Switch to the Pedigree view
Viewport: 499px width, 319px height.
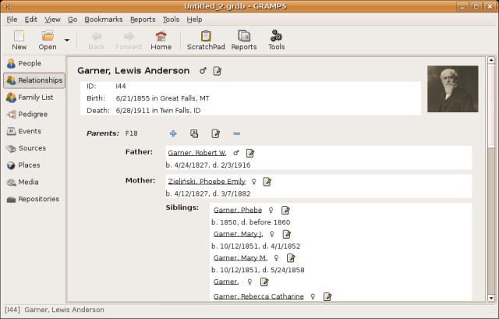(34, 114)
